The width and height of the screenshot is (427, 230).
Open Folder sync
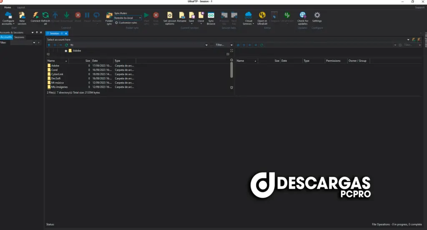[109, 18]
